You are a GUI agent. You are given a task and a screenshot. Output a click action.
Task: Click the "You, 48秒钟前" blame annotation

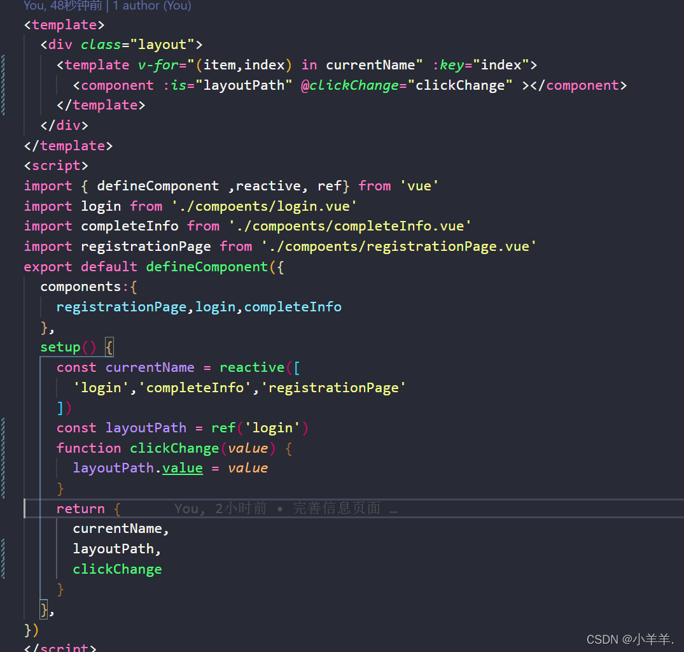coord(62,6)
